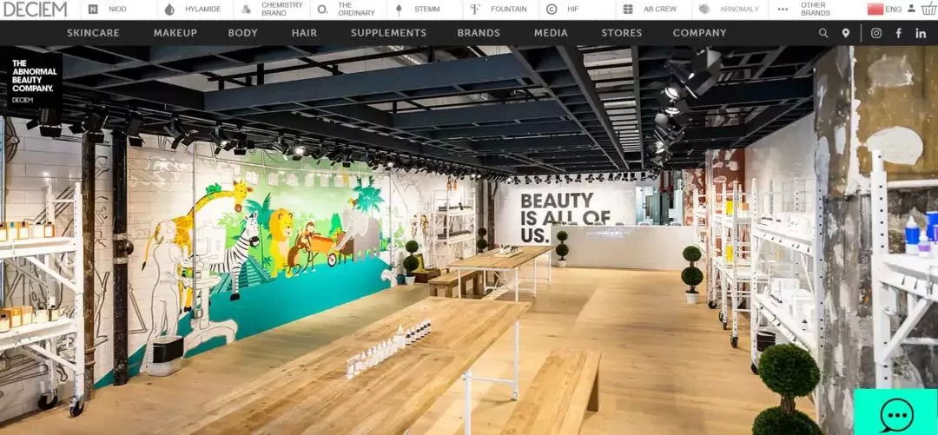The image size is (938, 435).
Task: Open The Ordinary brand text link
Action: (x=357, y=9)
